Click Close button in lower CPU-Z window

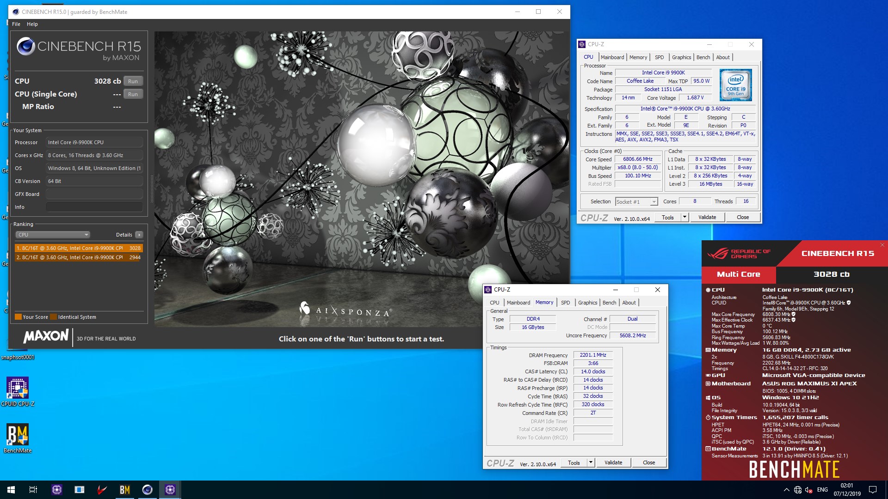pyautogui.click(x=649, y=462)
